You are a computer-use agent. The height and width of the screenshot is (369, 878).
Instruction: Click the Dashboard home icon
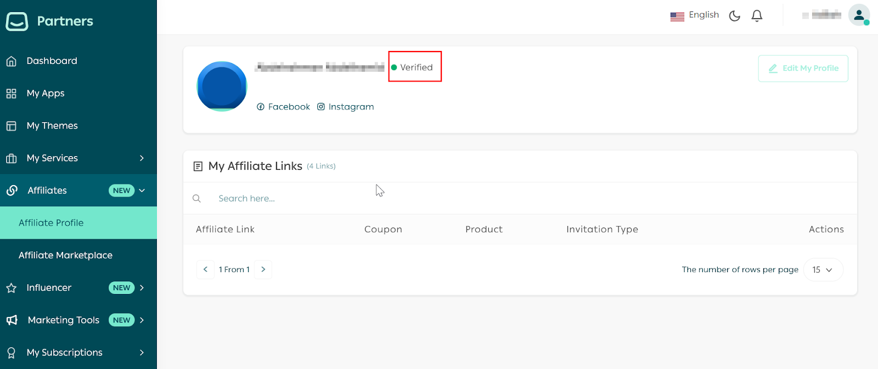coord(12,61)
